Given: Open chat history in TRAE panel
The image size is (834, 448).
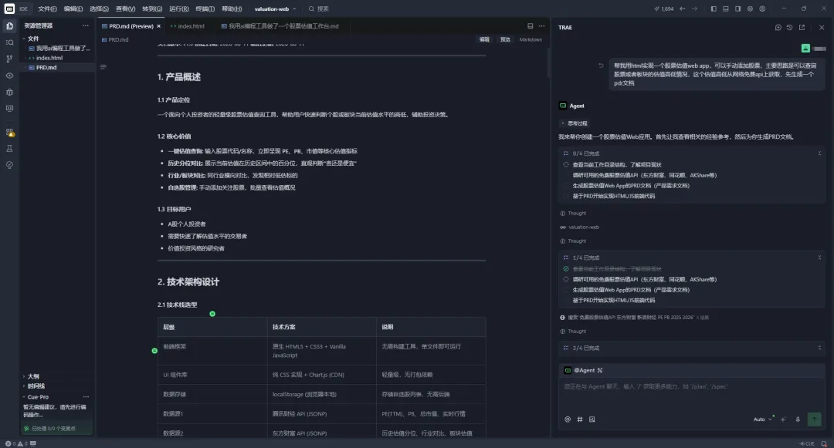Looking at the screenshot, I should coord(790,28).
